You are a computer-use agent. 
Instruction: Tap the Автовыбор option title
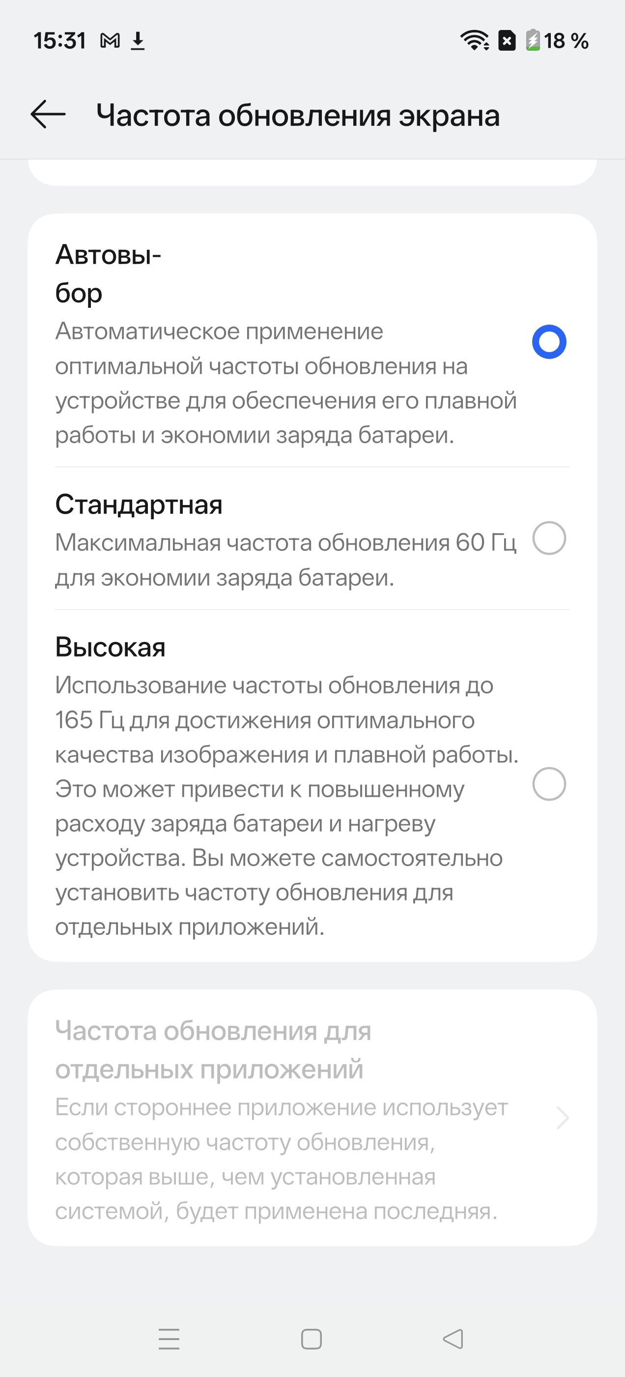tap(109, 273)
